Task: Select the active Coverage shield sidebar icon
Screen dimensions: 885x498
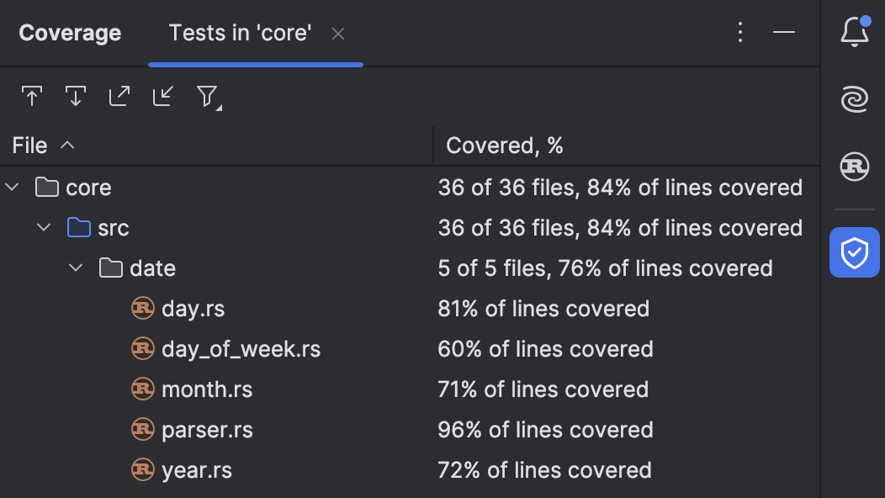Action: pos(854,252)
